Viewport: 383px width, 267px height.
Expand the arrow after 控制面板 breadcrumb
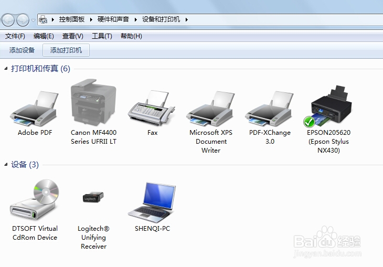pos(91,19)
